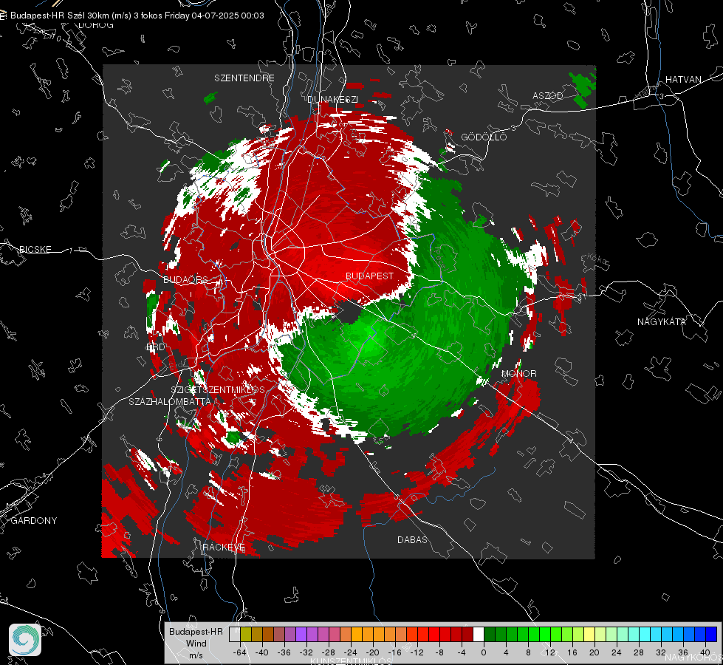Pick the deepest blue swatch at legend's end
Screen dimensions: 723x665
[x=711, y=634]
